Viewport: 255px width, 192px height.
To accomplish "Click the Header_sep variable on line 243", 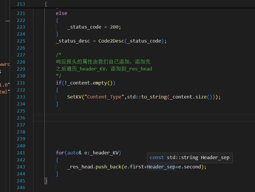I will pos(161,167).
